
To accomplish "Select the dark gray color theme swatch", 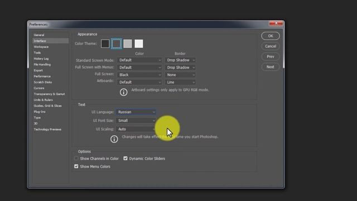I will coord(117,44).
